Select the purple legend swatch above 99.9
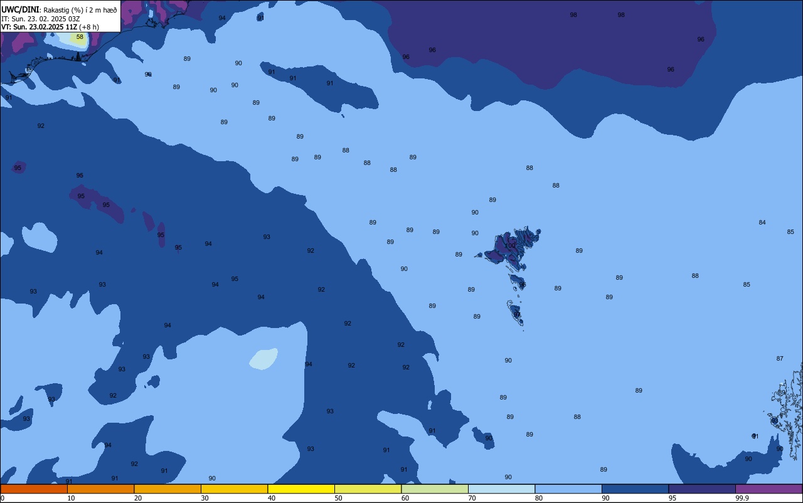Image resolution: width=803 pixels, height=503 pixels. pos(768,489)
